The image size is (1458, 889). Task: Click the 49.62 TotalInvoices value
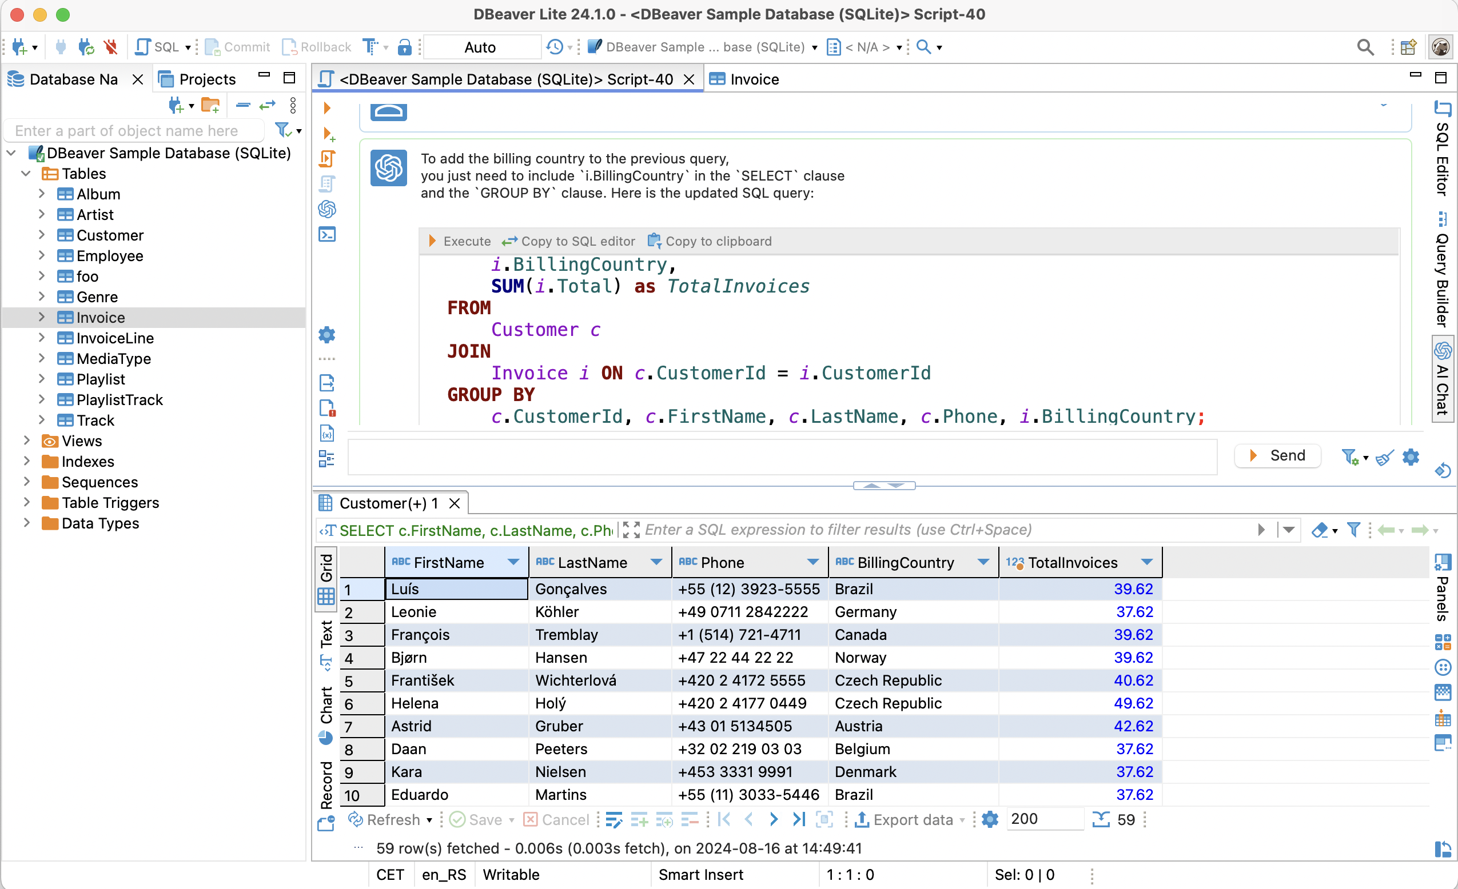point(1080,703)
